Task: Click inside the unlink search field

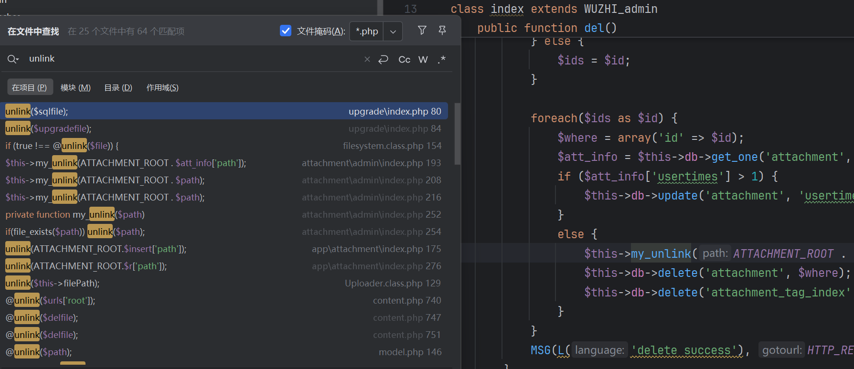Action: point(191,59)
